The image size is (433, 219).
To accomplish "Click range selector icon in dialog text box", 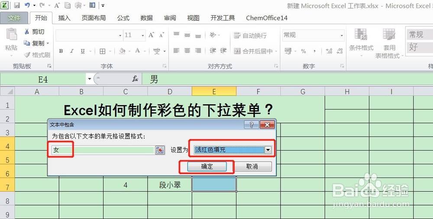I will coord(160,150).
